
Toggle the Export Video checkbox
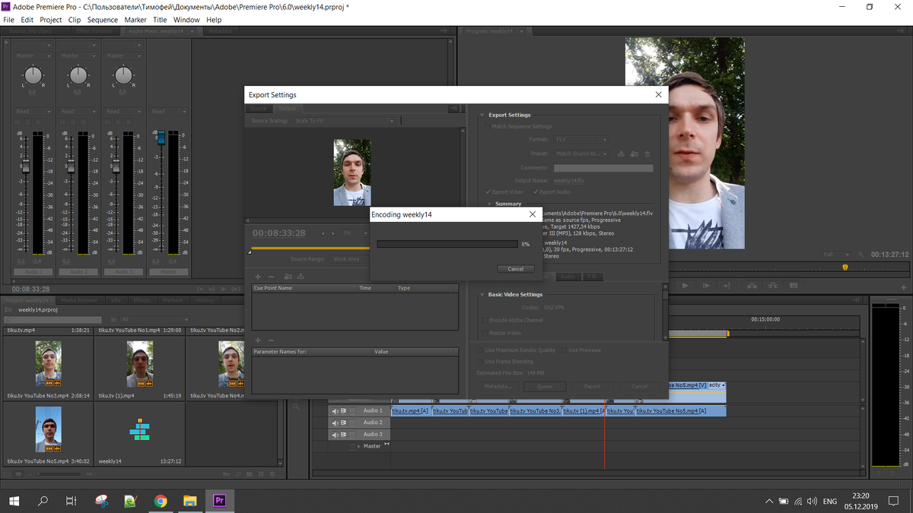488,192
